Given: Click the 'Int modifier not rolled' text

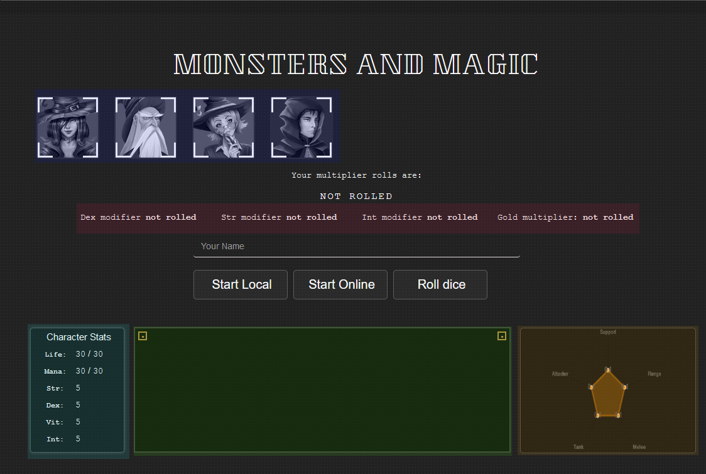Looking at the screenshot, I should [420, 217].
